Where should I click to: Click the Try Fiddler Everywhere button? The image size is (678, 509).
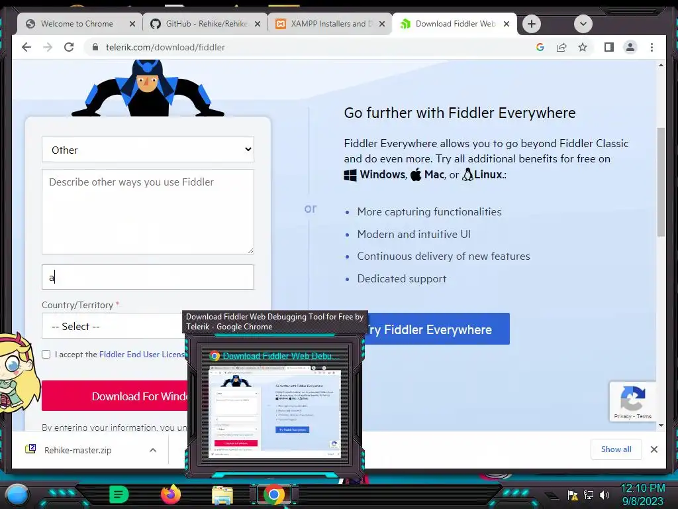click(x=437, y=329)
